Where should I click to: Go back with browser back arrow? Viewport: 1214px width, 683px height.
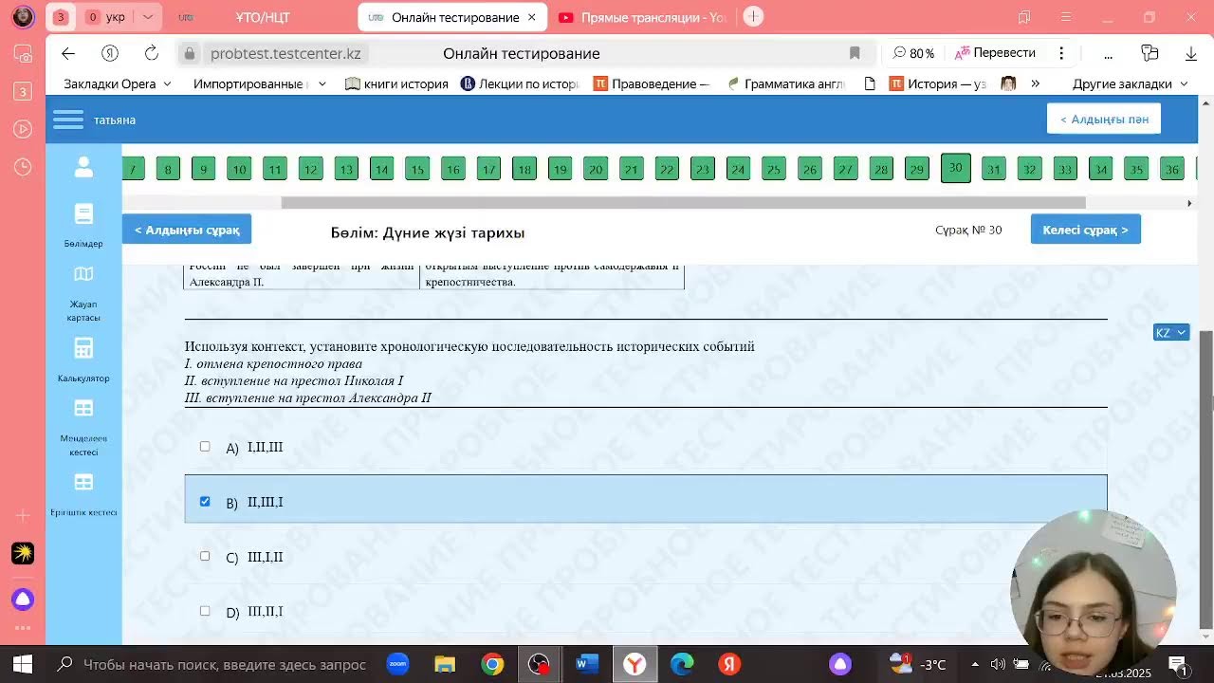click(67, 53)
